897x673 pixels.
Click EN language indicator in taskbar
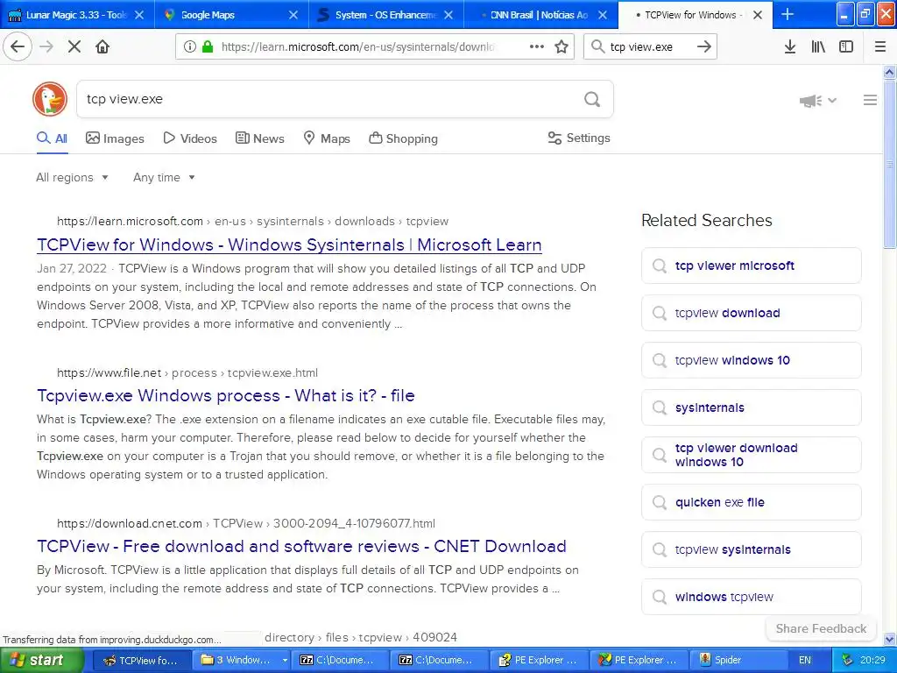click(x=804, y=661)
